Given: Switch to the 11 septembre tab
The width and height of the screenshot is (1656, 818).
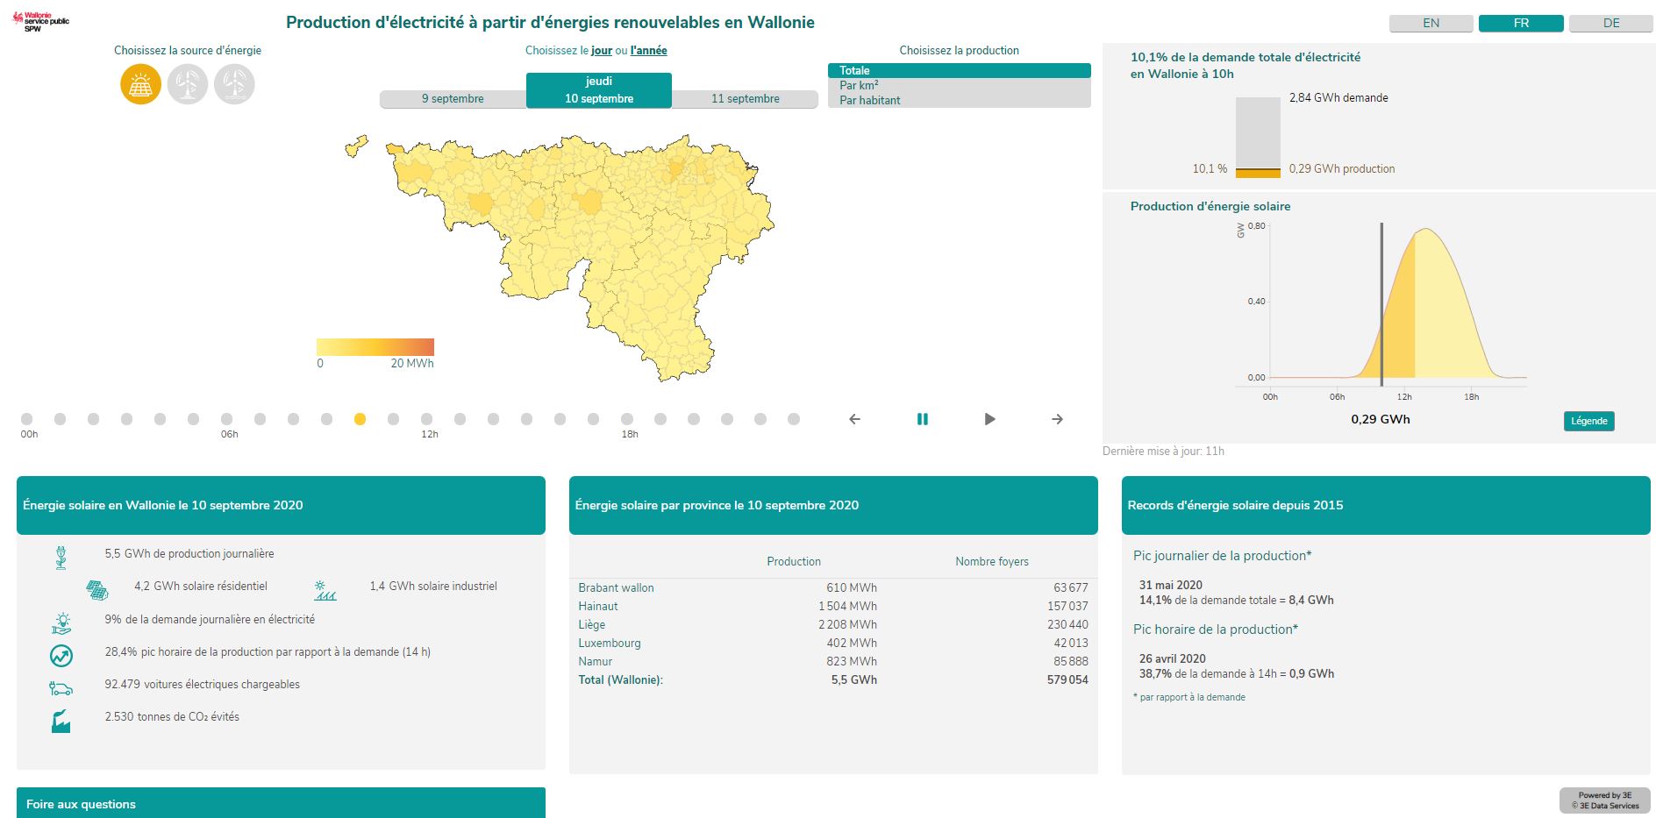Looking at the screenshot, I should click(x=745, y=99).
